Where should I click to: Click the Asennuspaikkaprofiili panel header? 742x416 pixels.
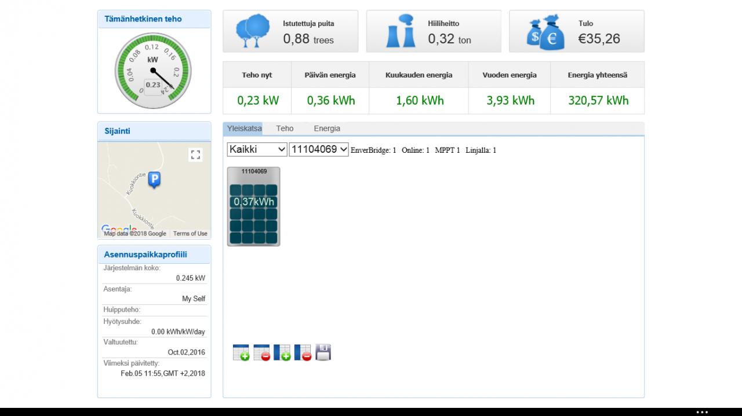pyautogui.click(x=154, y=255)
